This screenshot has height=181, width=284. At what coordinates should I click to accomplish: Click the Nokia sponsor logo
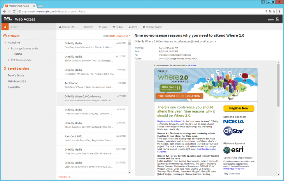click(234, 121)
